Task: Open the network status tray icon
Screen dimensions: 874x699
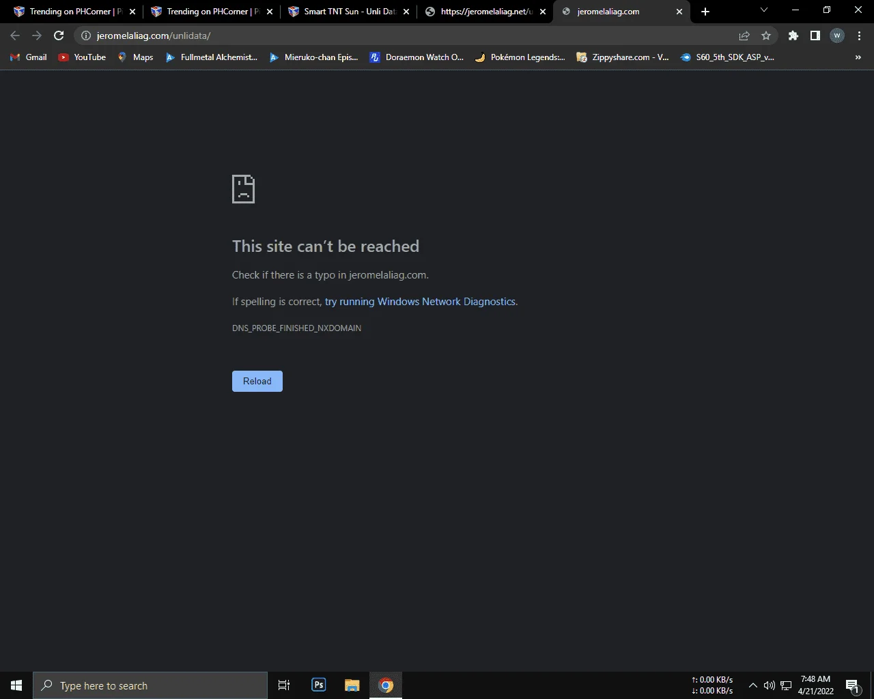Action: point(786,685)
